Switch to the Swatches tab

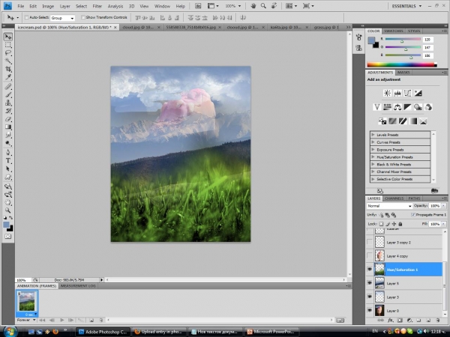tap(394, 31)
